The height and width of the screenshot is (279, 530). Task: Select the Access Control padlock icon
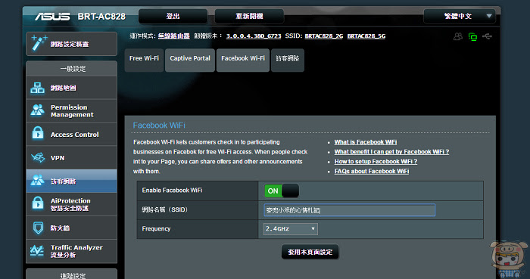point(38,133)
